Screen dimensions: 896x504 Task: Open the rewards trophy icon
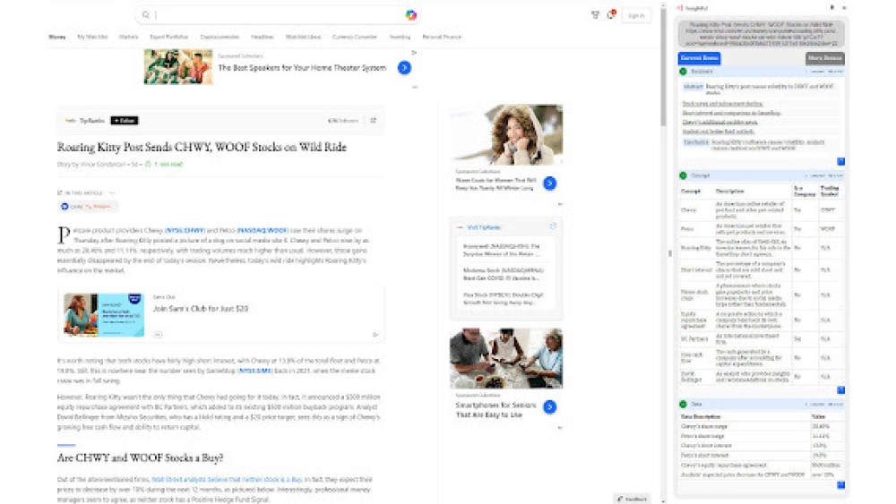(595, 15)
